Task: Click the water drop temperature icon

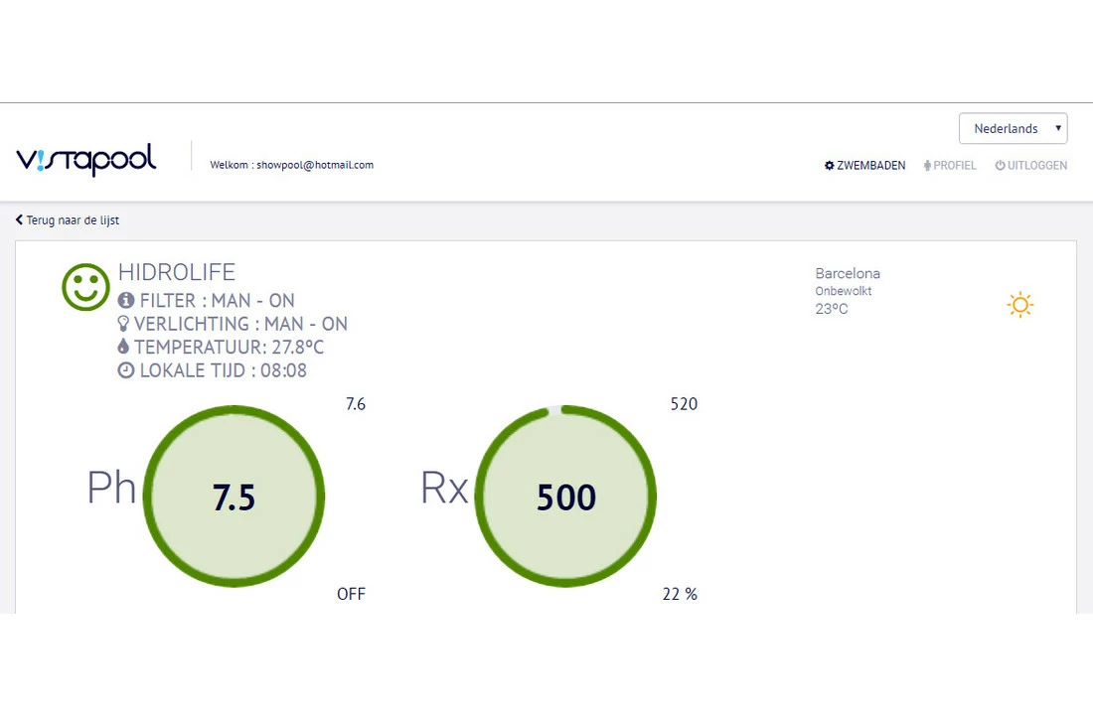Action: (124, 347)
